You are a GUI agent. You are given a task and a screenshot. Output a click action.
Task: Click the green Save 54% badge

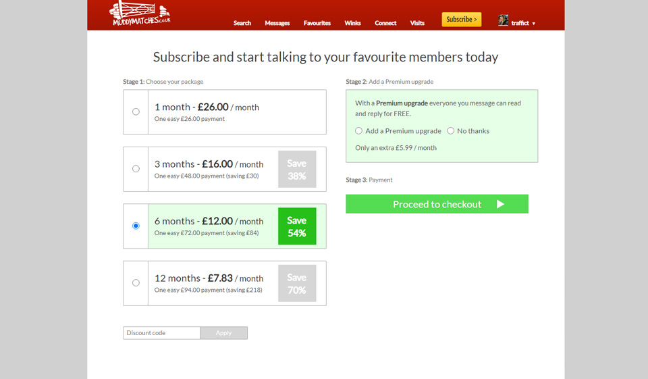coord(297,226)
